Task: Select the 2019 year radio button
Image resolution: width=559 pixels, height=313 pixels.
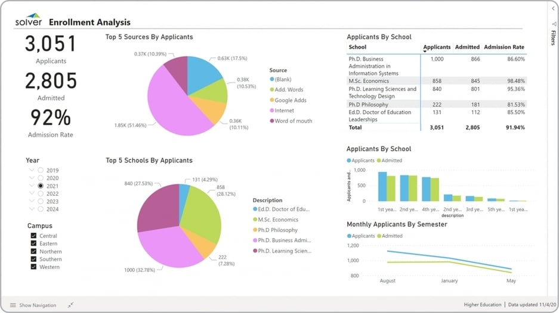Action: click(x=41, y=170)
